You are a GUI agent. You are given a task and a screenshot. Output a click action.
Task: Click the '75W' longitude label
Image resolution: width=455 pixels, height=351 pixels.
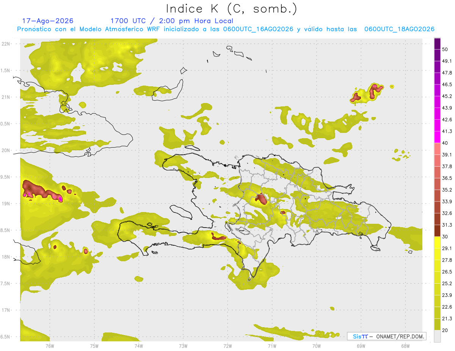point(94,346)
